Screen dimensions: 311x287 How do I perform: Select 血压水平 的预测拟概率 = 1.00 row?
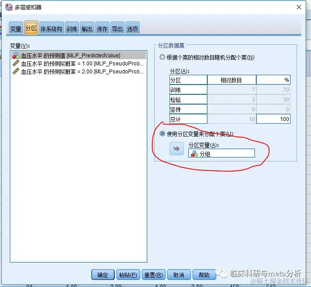tap(79, 64)
